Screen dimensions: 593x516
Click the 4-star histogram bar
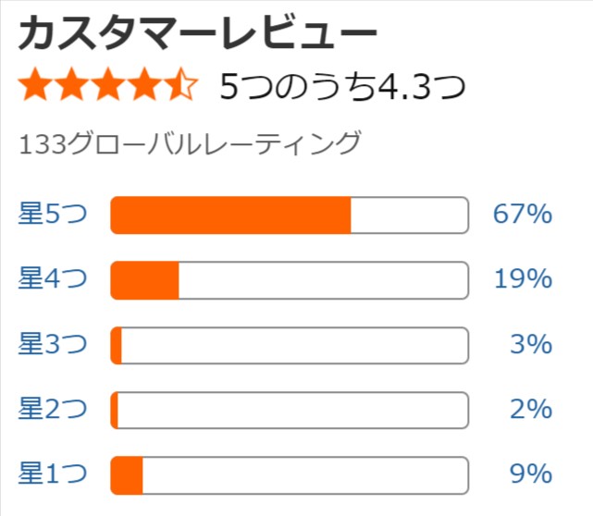(290, 280)
